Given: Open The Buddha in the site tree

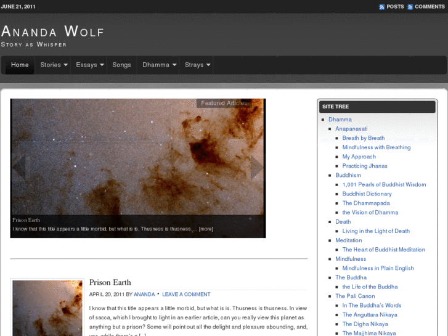Looking at the screenshot, I should pyautogui.click(x=351, y=277).
